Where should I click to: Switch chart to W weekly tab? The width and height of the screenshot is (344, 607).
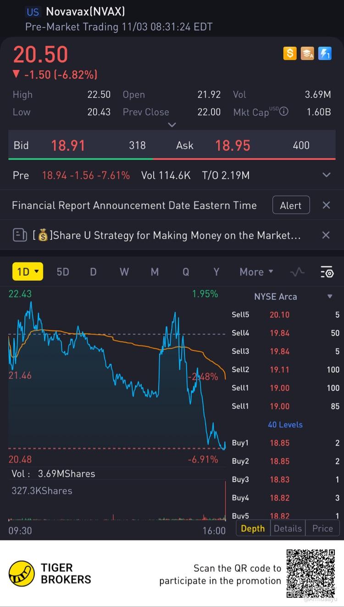[x=124, y=272]
